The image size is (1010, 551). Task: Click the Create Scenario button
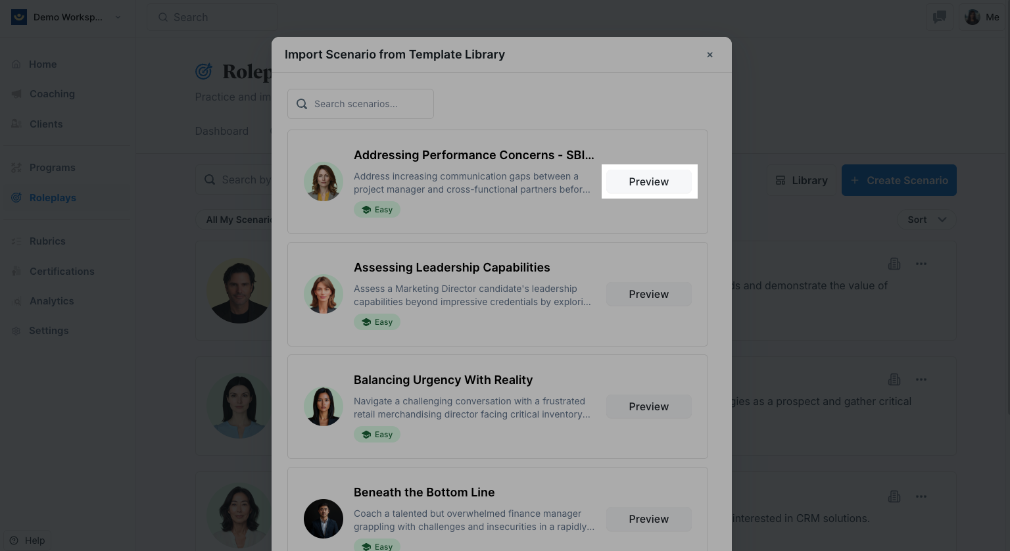click(x=899, y=180)
